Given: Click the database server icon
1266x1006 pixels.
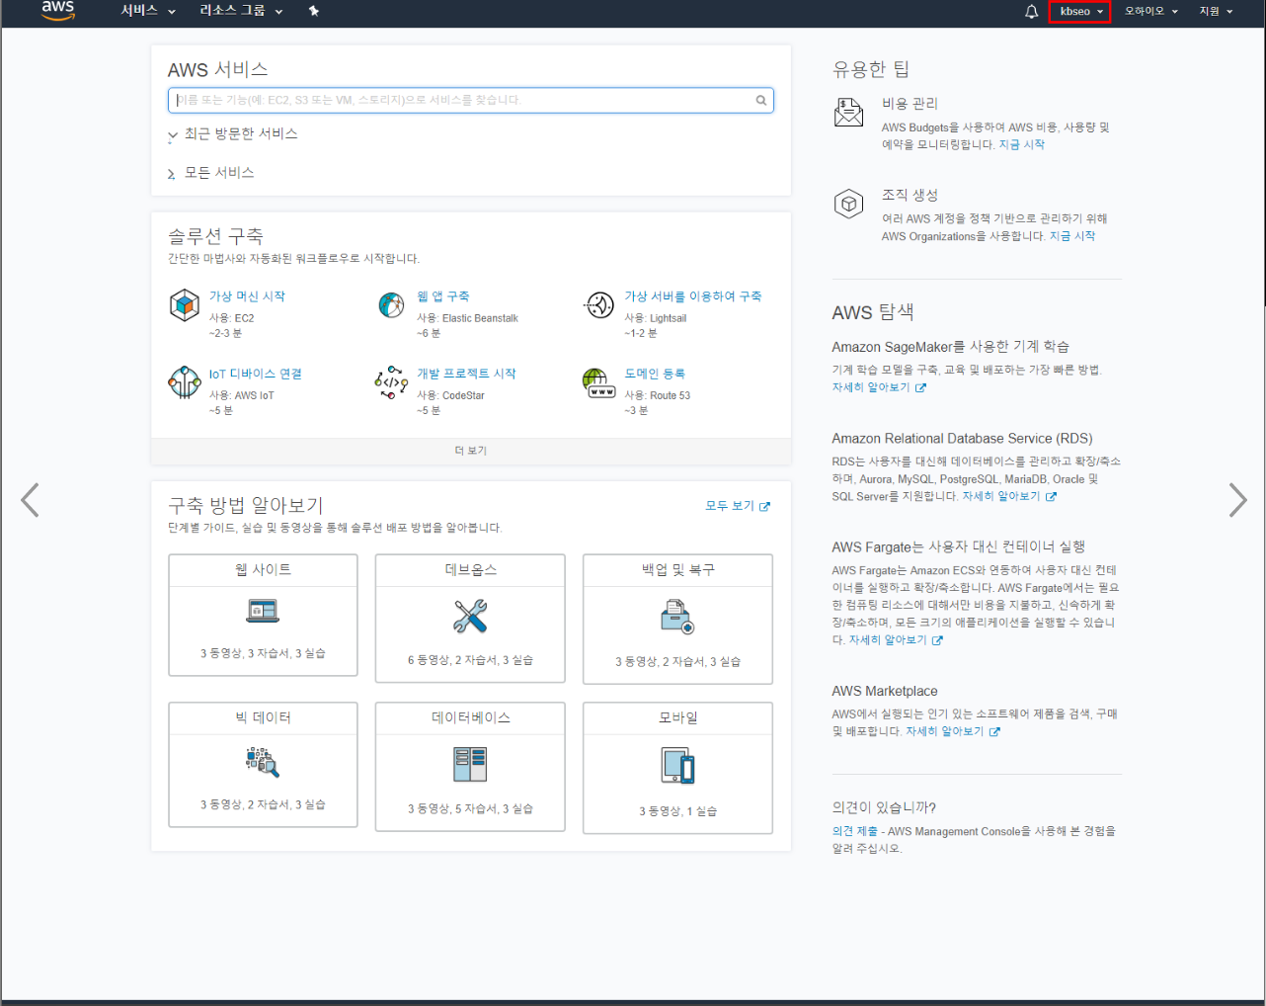Looking at the screenshot, I should pos(470,764).
